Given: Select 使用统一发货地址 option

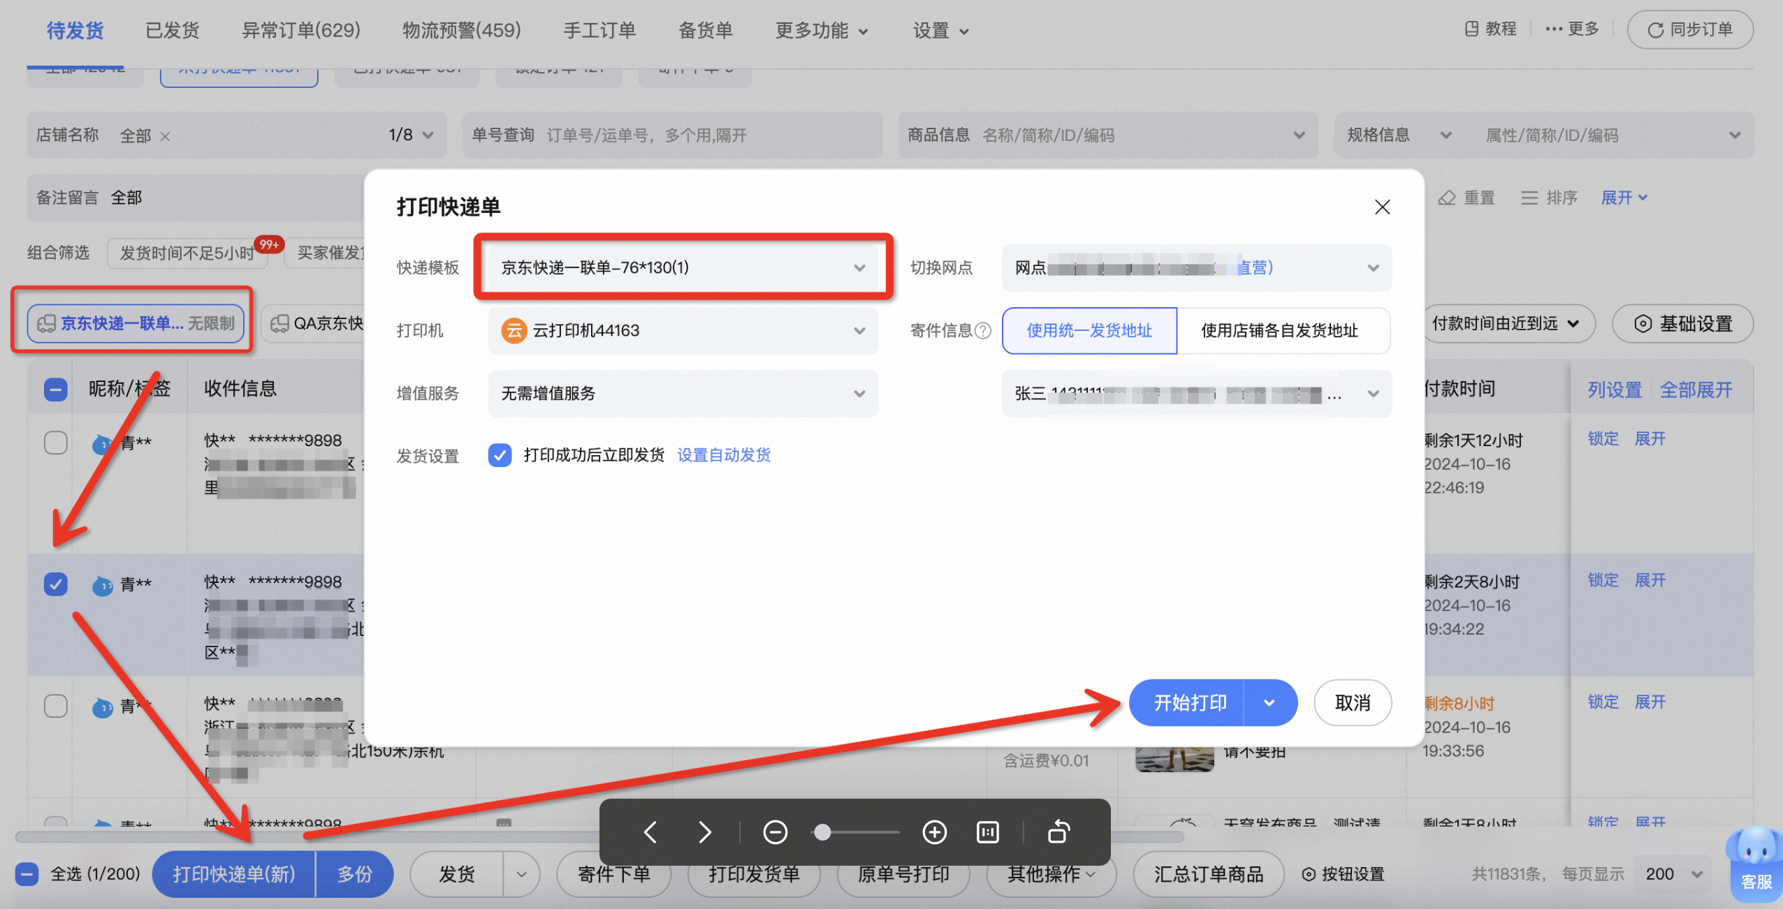Looking at the screenshot, I should pyautogui.click(x=1089, y=330).
